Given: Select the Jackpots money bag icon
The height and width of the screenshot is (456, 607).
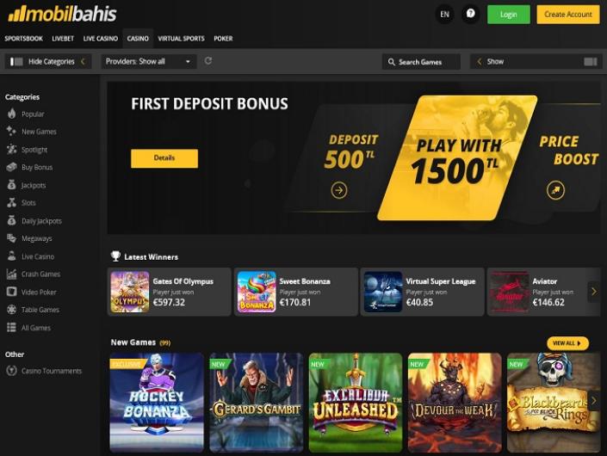Looking at the screenshot, I should click(x=11, y=185).
